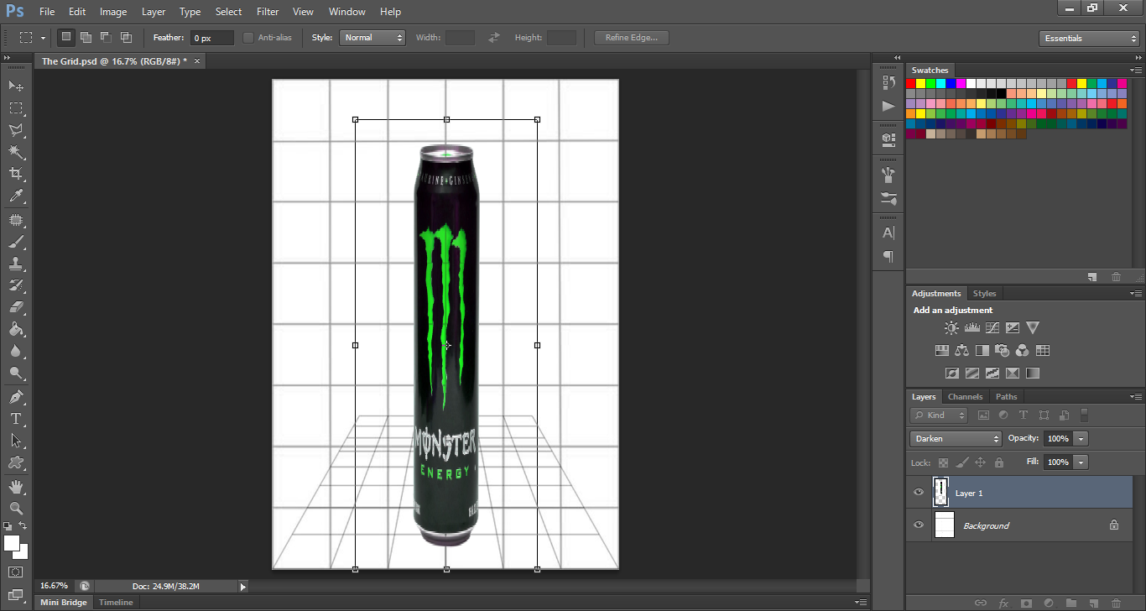Select the Crop tool

[x=16, y=174]
